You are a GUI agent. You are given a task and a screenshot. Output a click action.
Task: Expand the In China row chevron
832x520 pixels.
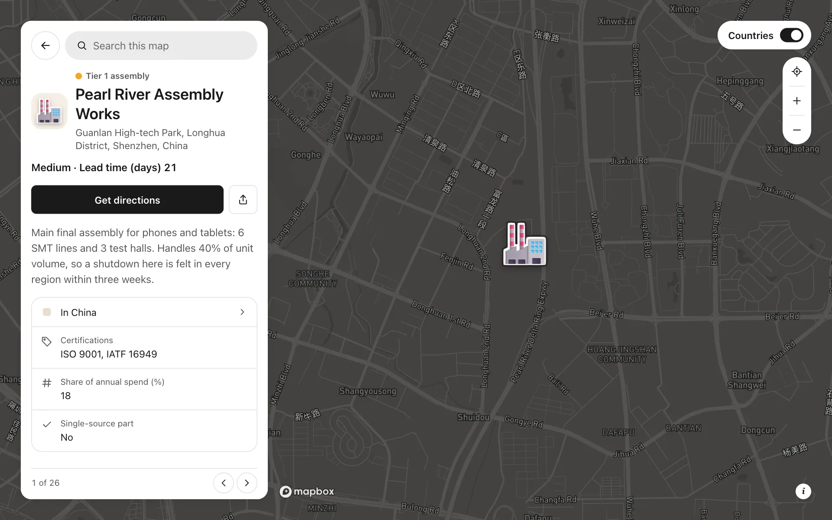tap(242, 312)
